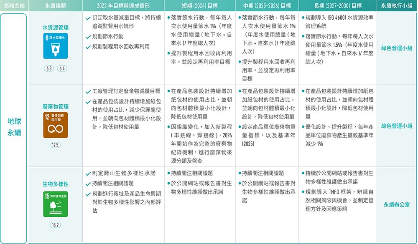418x244 pixels.
Task: Click the SDG 6 clean water icon
Action: (56, 46)
